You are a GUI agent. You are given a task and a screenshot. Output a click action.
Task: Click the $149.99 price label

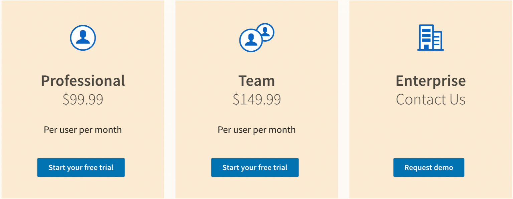256,99
